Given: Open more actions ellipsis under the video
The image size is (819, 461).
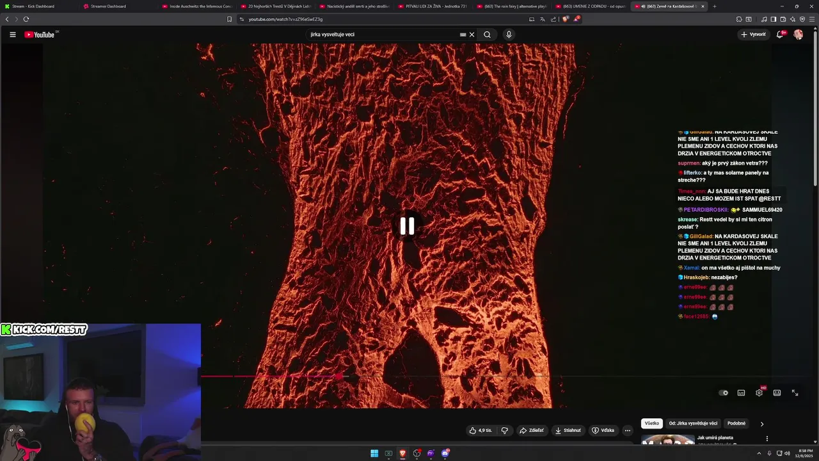Looking at the screenshot, I should click(x=628, y=430).
